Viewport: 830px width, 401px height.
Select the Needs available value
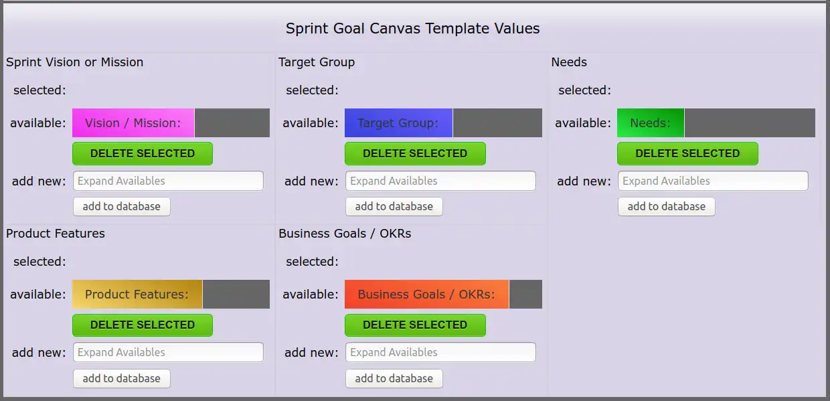click(650, 123)
